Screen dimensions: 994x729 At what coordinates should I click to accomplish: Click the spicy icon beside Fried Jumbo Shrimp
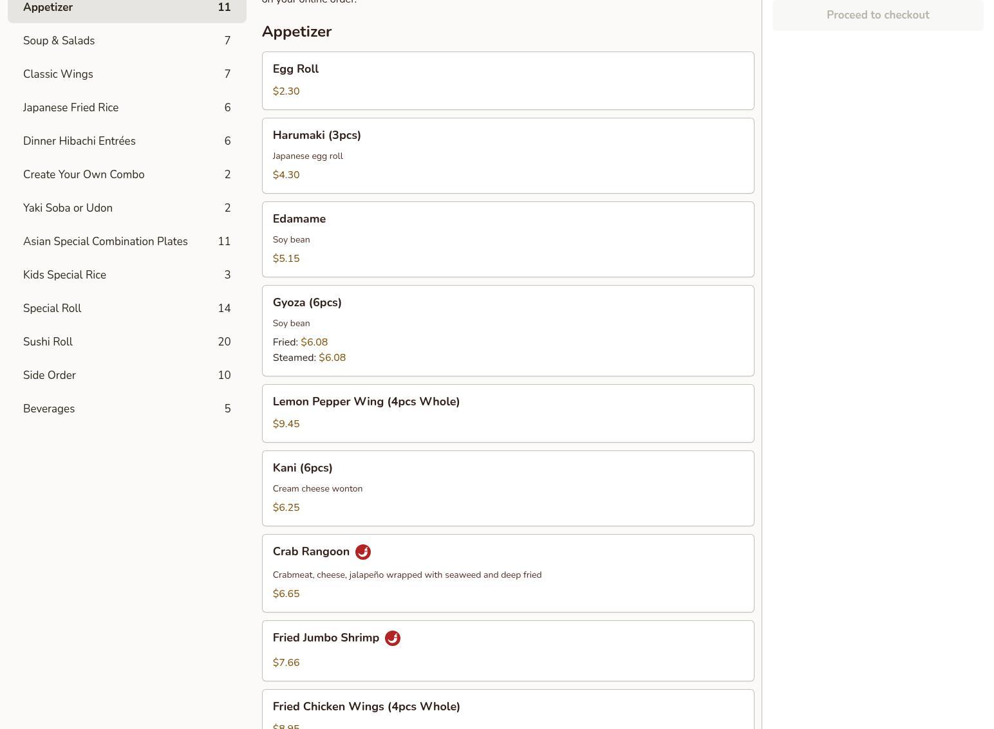[392, 638]
